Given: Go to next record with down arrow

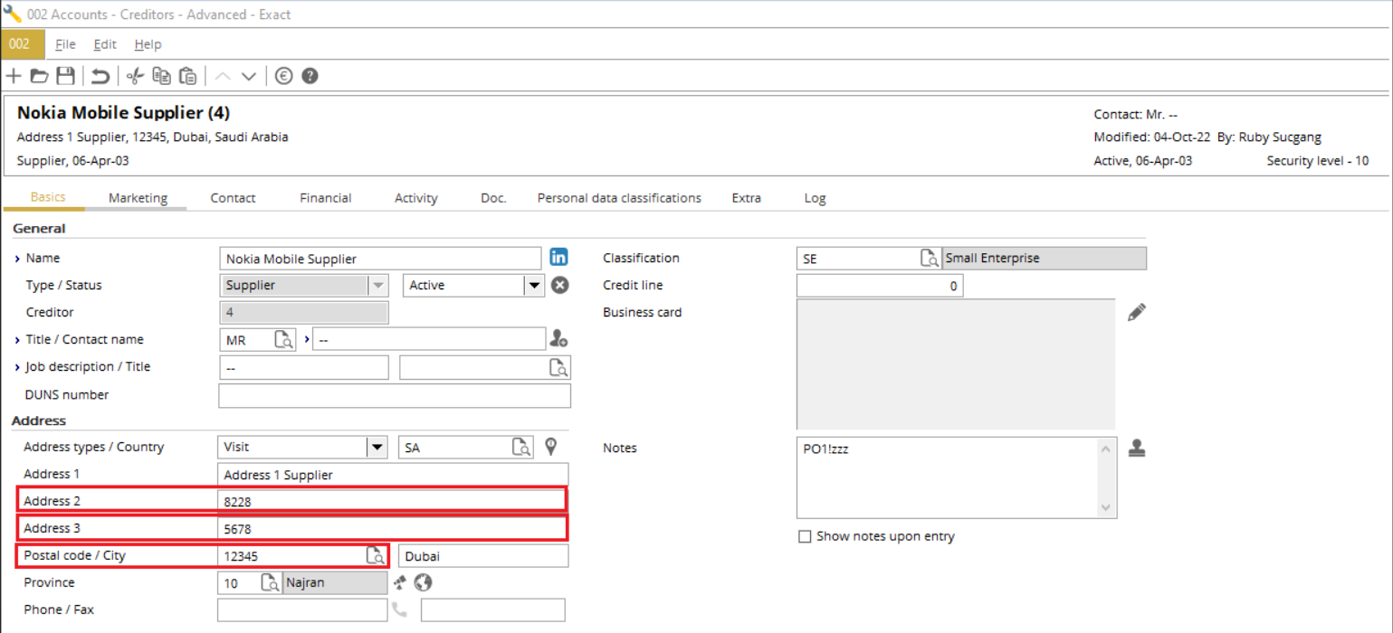Looking at the screenshot, I should pyautogui.click(x=249, y=76).
